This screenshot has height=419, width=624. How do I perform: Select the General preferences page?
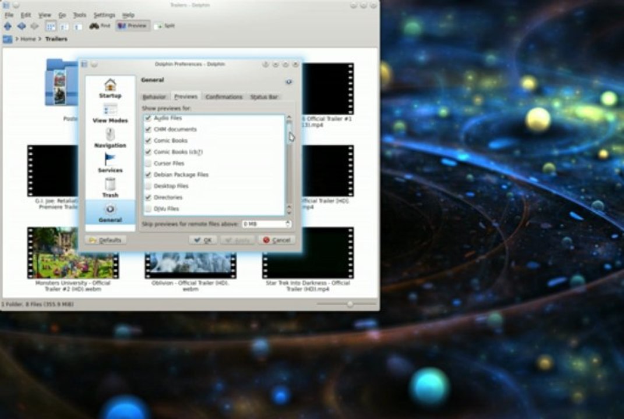point(110,212)
